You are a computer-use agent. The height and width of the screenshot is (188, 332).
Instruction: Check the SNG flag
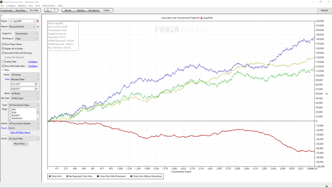point(10,110)
